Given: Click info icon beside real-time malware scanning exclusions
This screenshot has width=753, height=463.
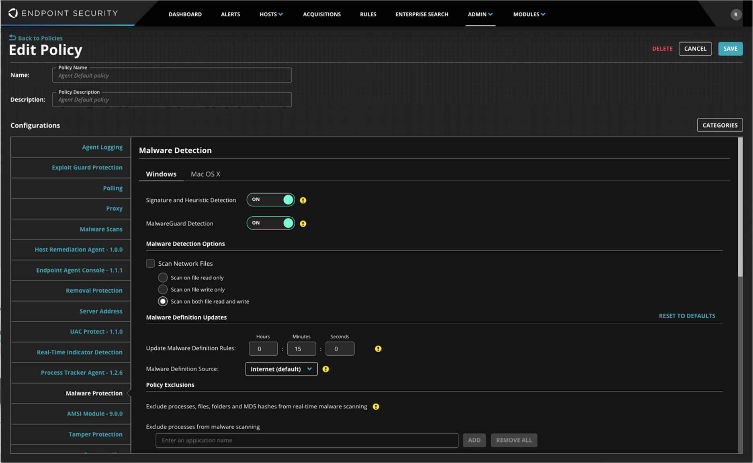Looking at the screenshot, I should click(376, 407).
